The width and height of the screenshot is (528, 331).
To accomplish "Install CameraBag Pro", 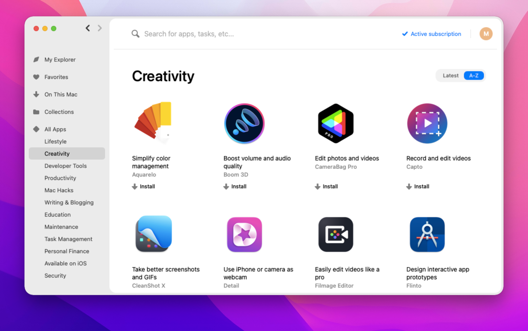I will point(326,186).
